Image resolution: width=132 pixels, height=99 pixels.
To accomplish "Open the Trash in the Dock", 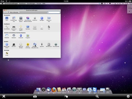I will (108, 90).
